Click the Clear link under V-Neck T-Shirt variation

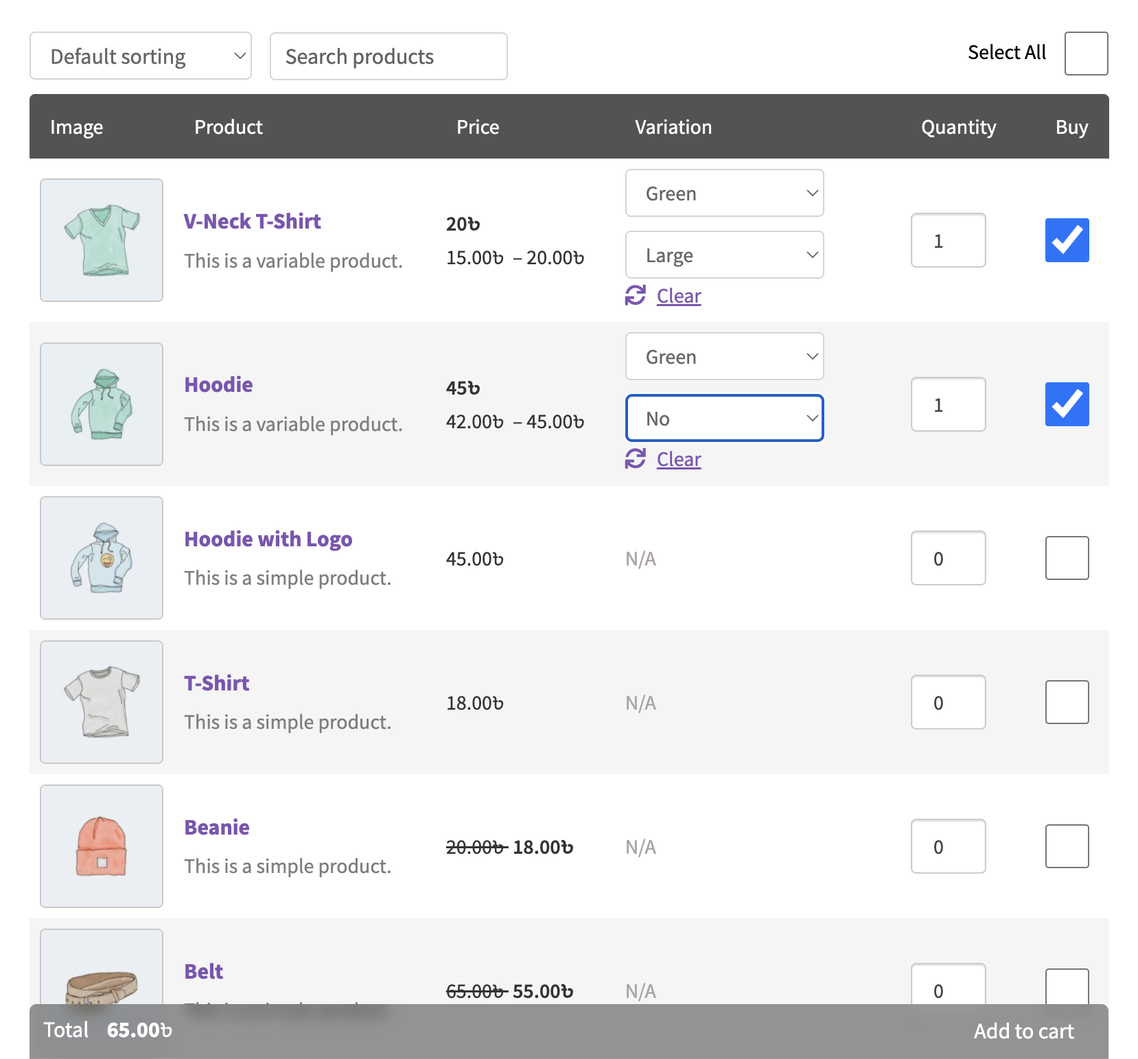coord(679,296)
